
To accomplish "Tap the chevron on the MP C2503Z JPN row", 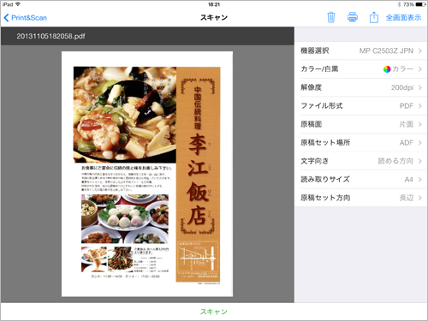I will (x=420, y=51).
